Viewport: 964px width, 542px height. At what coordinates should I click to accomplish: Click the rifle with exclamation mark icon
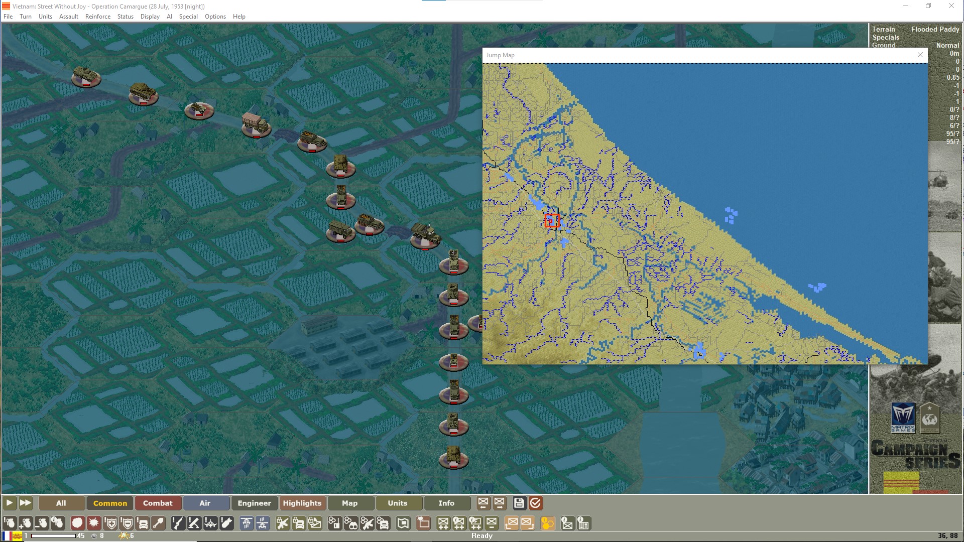178,523
